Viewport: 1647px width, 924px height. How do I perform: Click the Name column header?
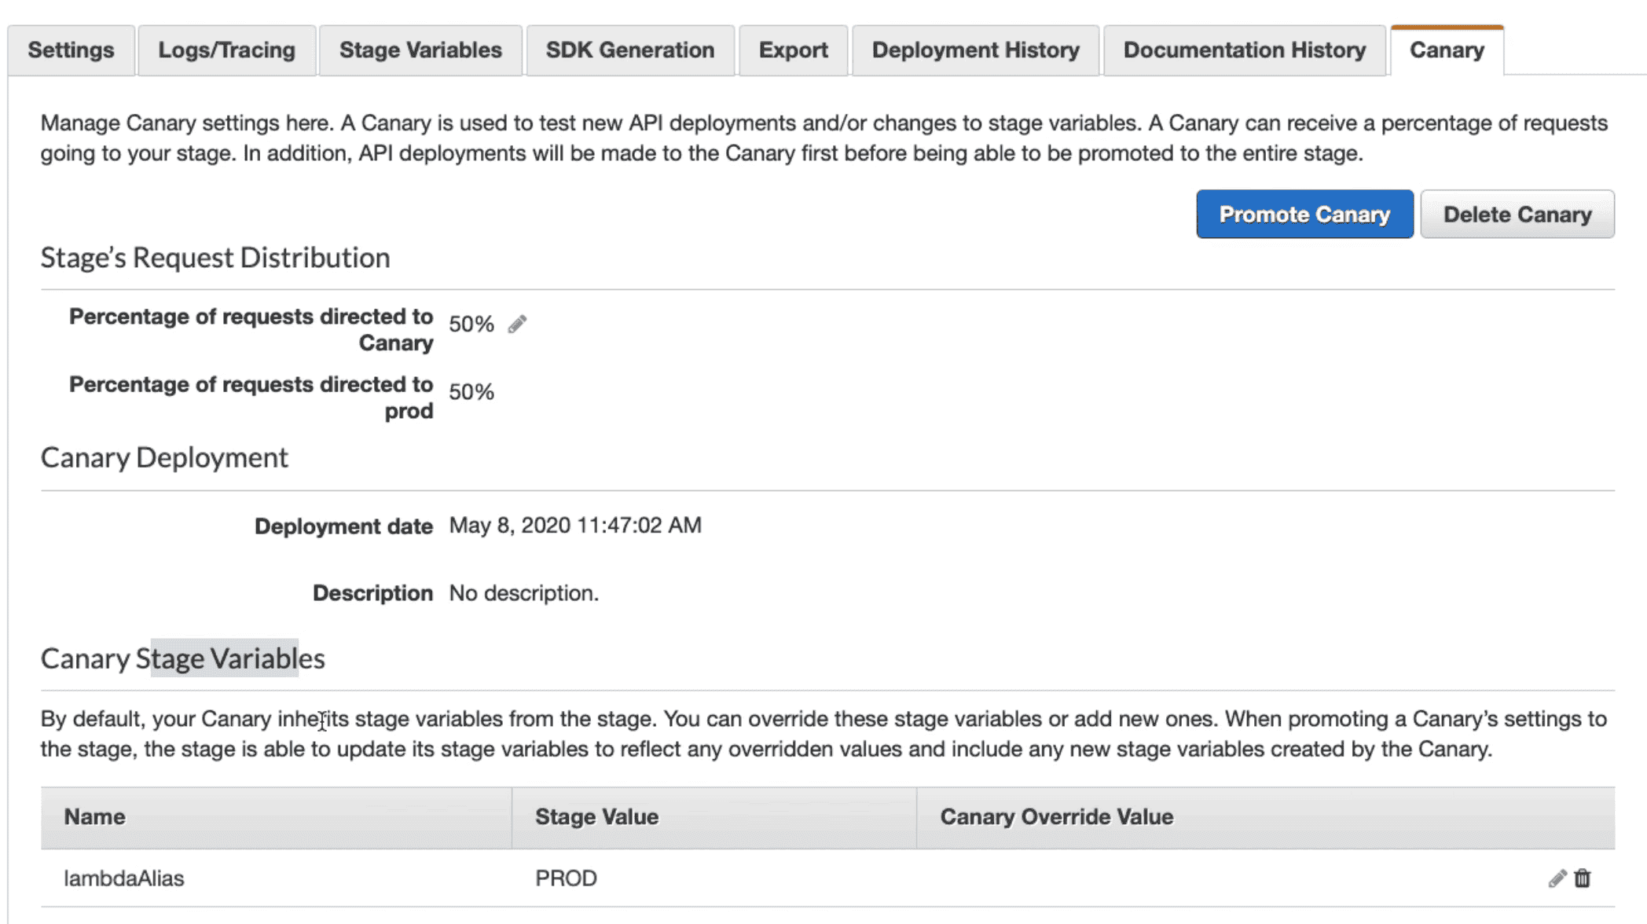click(x=94, y=817)
